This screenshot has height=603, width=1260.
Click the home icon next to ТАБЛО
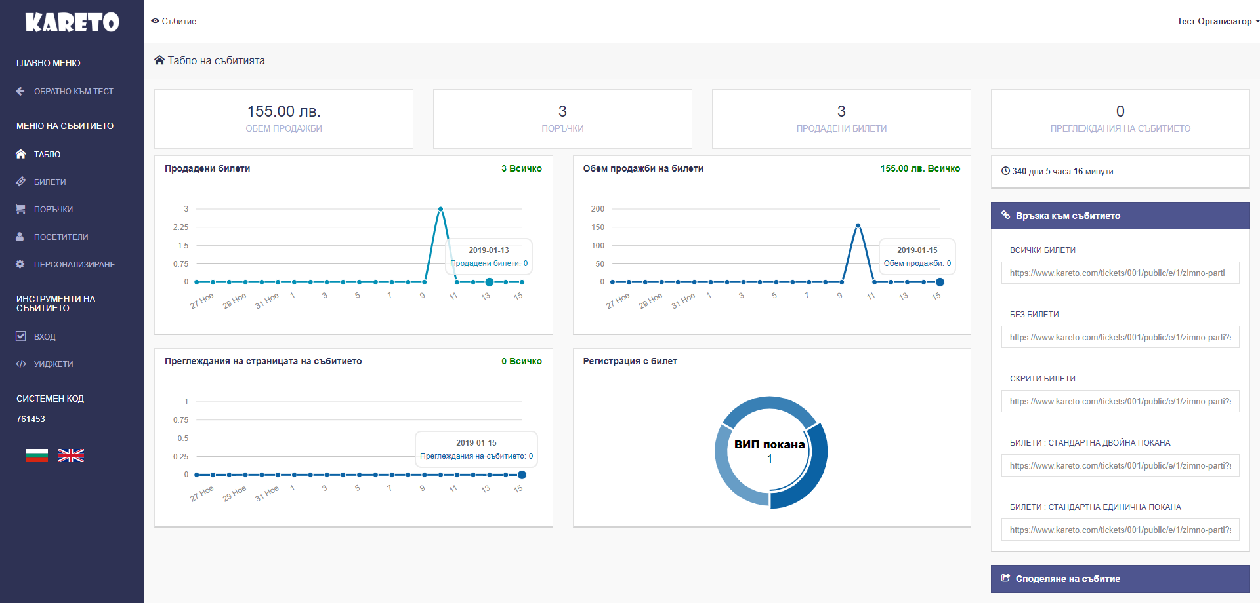tap(20, 154)
